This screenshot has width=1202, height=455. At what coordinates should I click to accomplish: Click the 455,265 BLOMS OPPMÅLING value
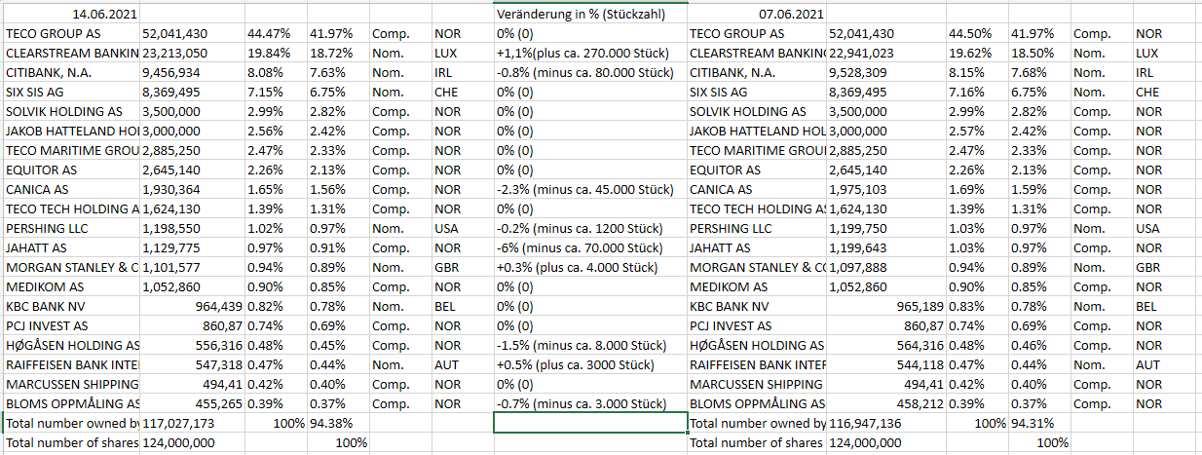coord(193,403)
